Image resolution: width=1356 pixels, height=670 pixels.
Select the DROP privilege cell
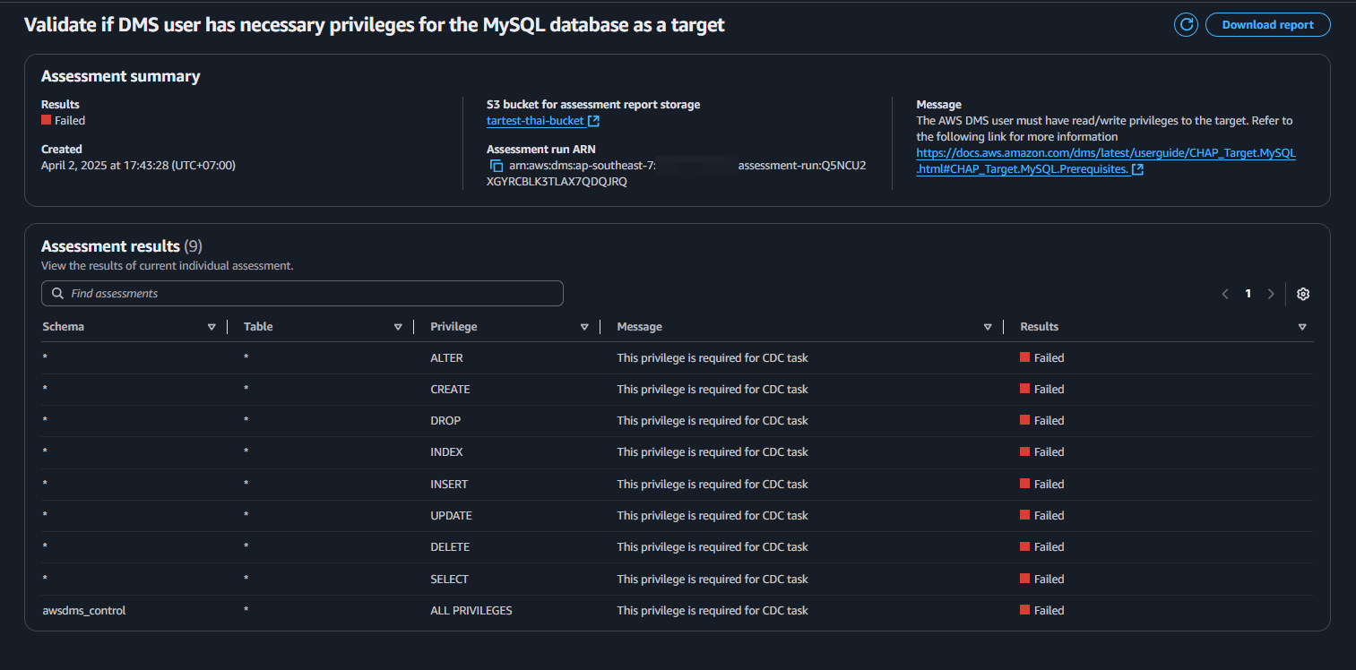445,421
